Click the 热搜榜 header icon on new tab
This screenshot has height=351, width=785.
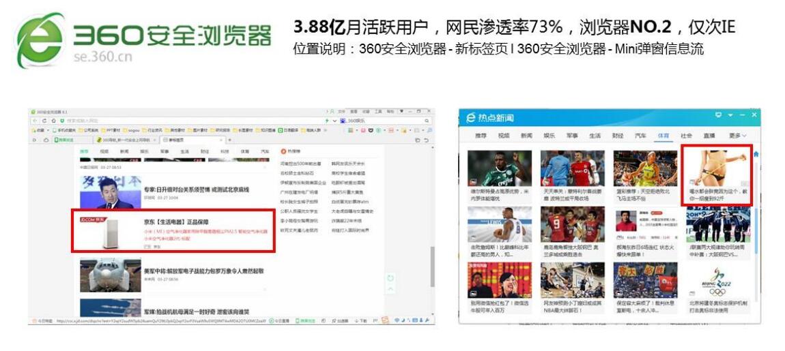tap(283, 151)
